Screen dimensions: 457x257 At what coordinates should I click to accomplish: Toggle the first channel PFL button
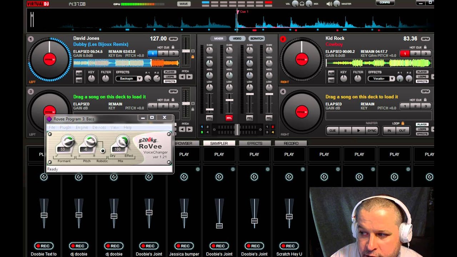click(210, 118)
